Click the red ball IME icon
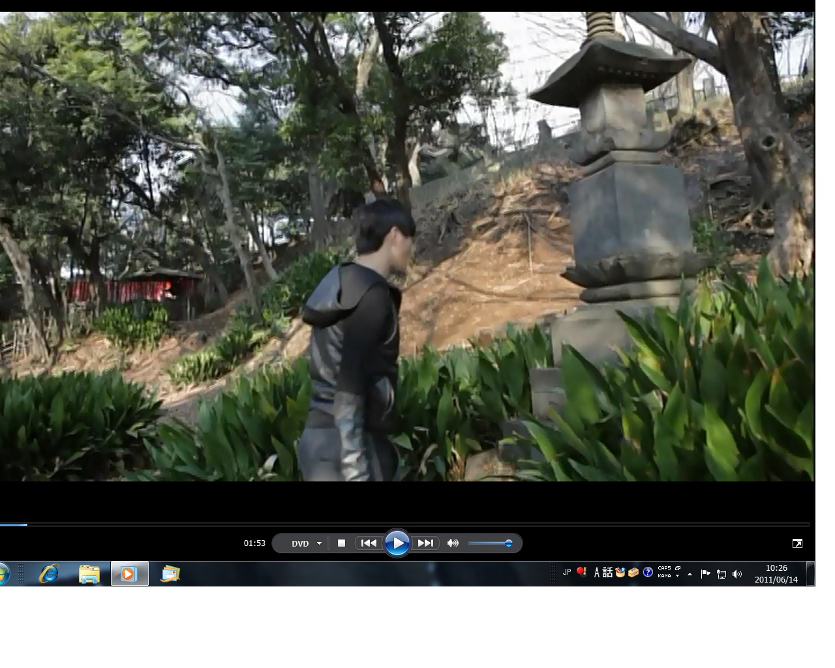835x668 pixels. point(581,572)
